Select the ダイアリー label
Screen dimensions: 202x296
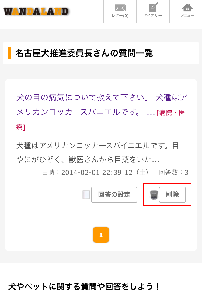(x=153, y=15)
